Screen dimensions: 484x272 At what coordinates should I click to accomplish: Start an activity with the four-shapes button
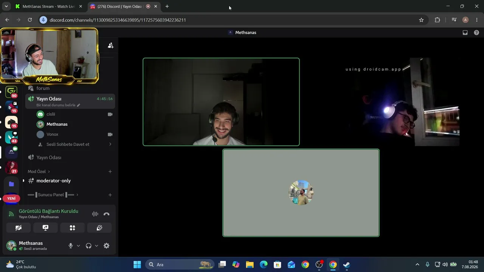tap(73, 228)
